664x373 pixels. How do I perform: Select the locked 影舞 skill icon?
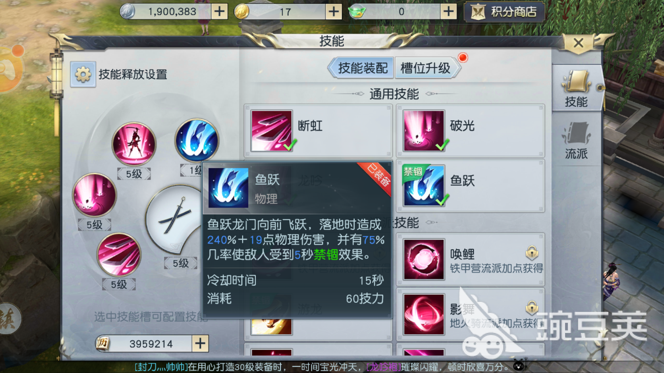[x=424, y=314]
